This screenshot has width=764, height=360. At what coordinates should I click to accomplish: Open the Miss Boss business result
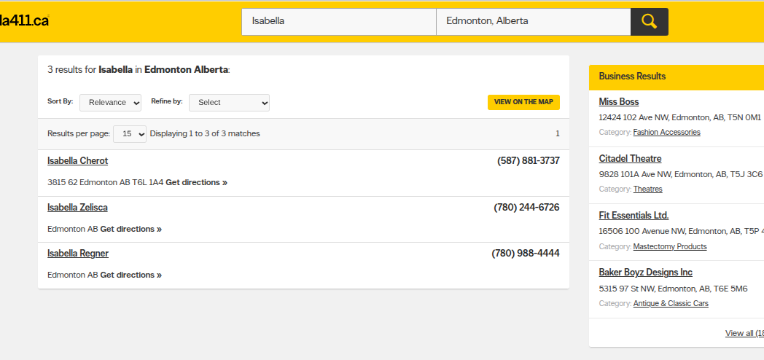click(619, 102)
